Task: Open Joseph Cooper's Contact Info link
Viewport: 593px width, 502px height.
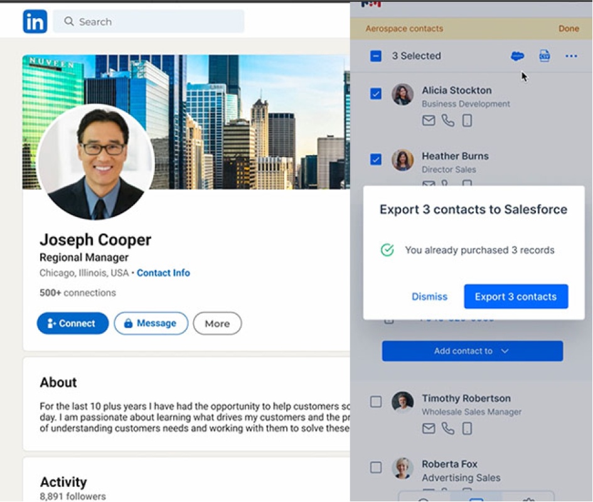Action: coord(163,273)
